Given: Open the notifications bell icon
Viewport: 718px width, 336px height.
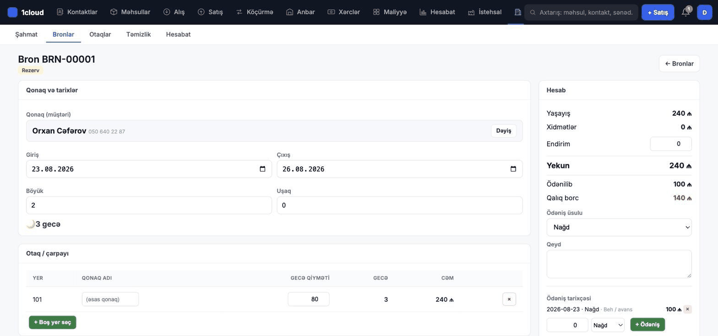Looking at the screenshot, I should pyautogui.click(x=685, y=12).
